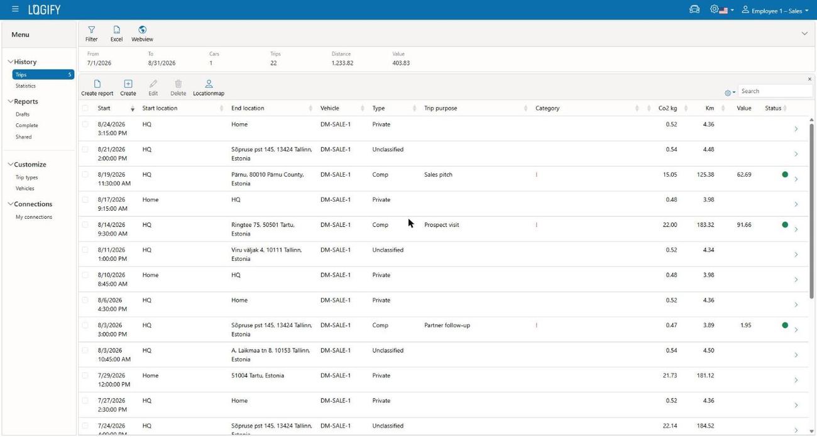Screen dimensions: 817x437
Task: Open the Employee 1 – Sales user dropdown
Action: click(x=775, y=10)
